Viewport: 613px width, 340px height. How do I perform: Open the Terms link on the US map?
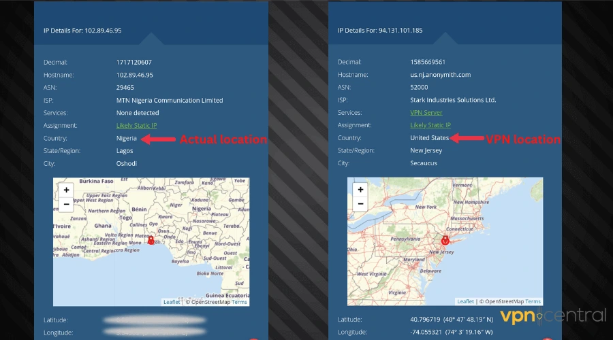click(533, 301)
